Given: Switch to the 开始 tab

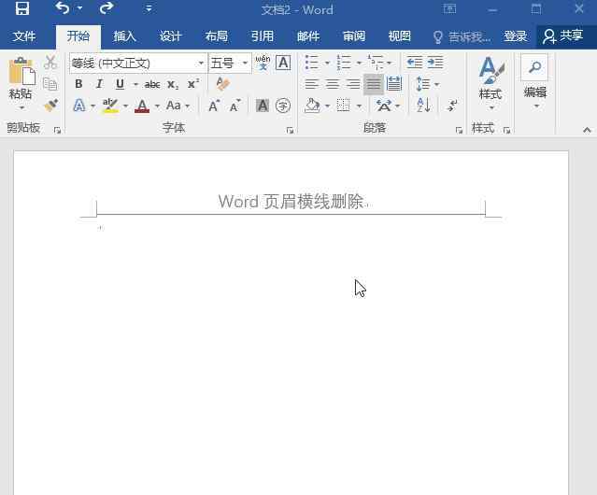Looking at the screenshot, I should click(78, 36).
